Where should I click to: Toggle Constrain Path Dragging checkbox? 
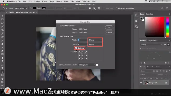(x=117, y=8)
